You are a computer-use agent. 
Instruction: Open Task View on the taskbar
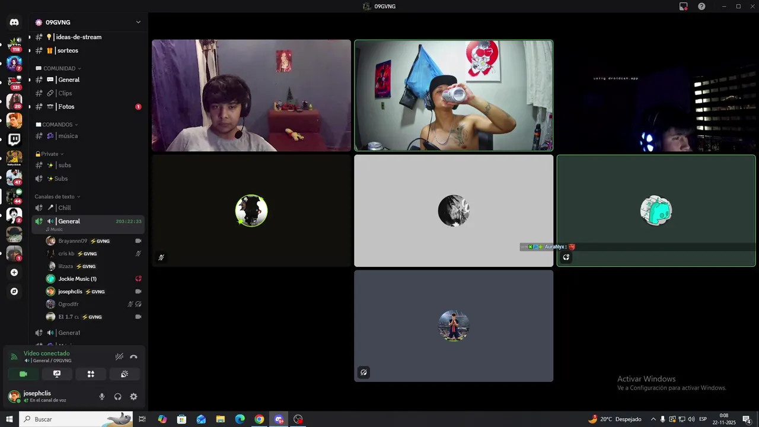pos(142,419)
